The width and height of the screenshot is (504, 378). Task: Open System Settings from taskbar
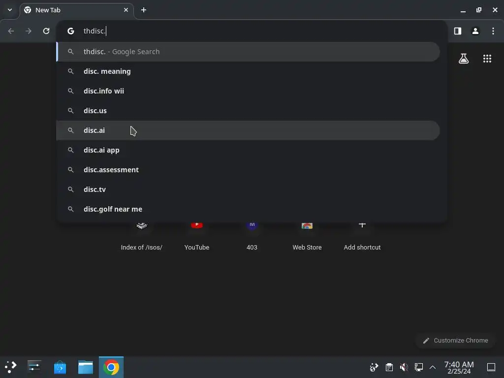[34, 367]
